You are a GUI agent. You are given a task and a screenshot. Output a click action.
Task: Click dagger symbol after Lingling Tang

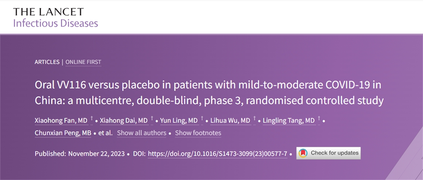(x=319, y=119)
